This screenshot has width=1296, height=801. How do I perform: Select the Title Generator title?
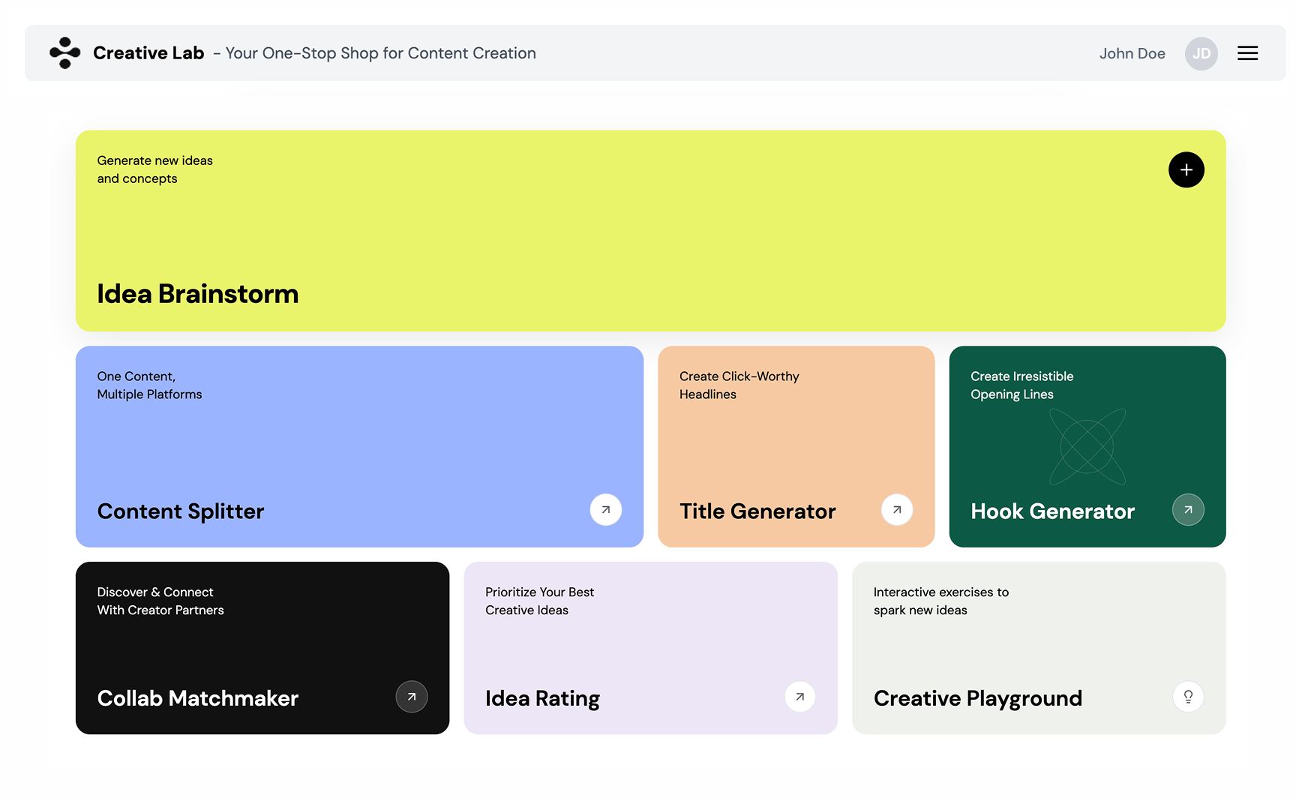point(757,511)
